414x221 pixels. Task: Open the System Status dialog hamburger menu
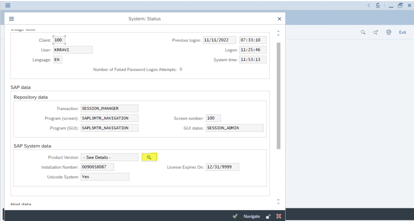coord(11,19)
